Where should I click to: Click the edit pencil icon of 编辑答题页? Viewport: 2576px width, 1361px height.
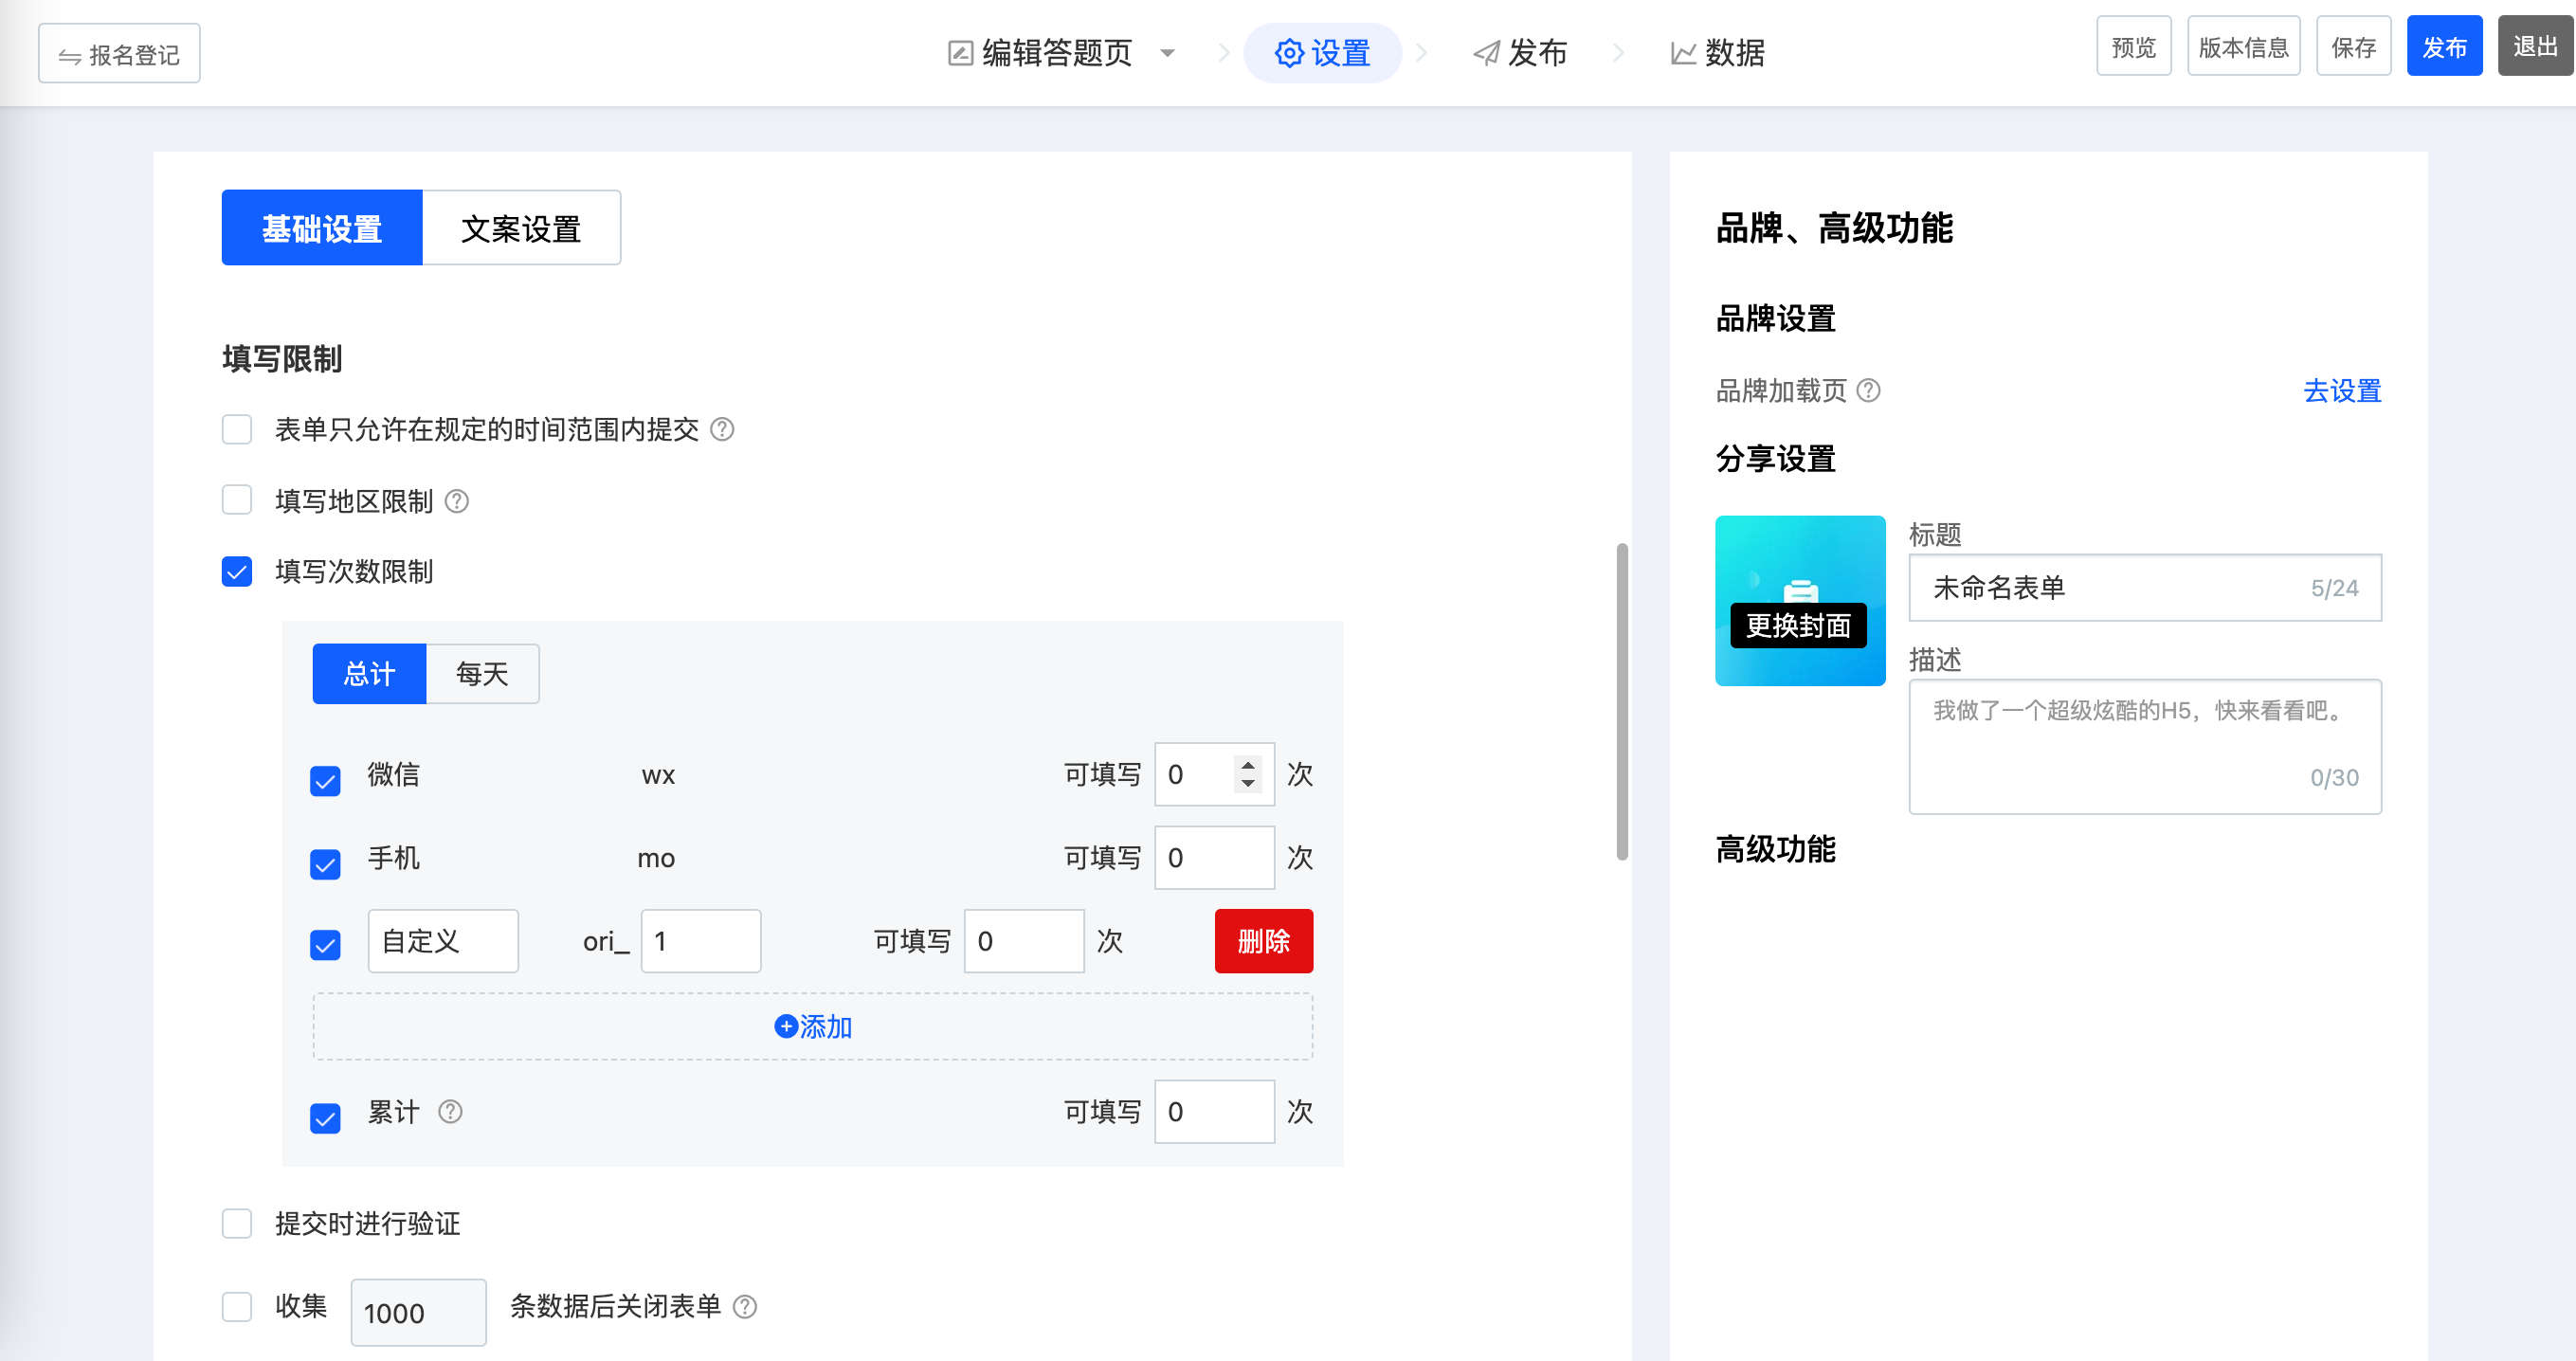(x=960, y=53)
